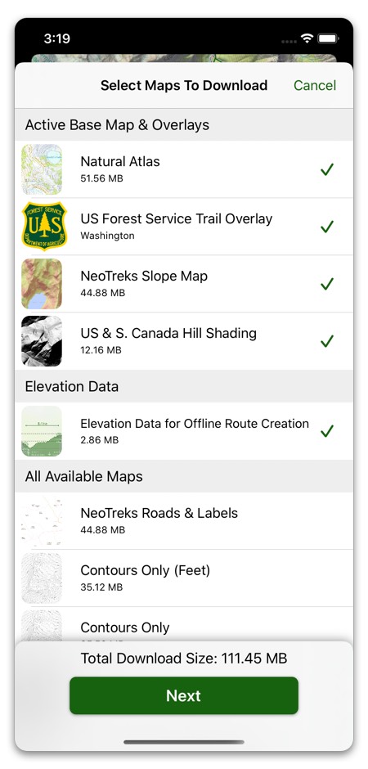Uncheck the Natural Atlas checkmark

point(327,169)
